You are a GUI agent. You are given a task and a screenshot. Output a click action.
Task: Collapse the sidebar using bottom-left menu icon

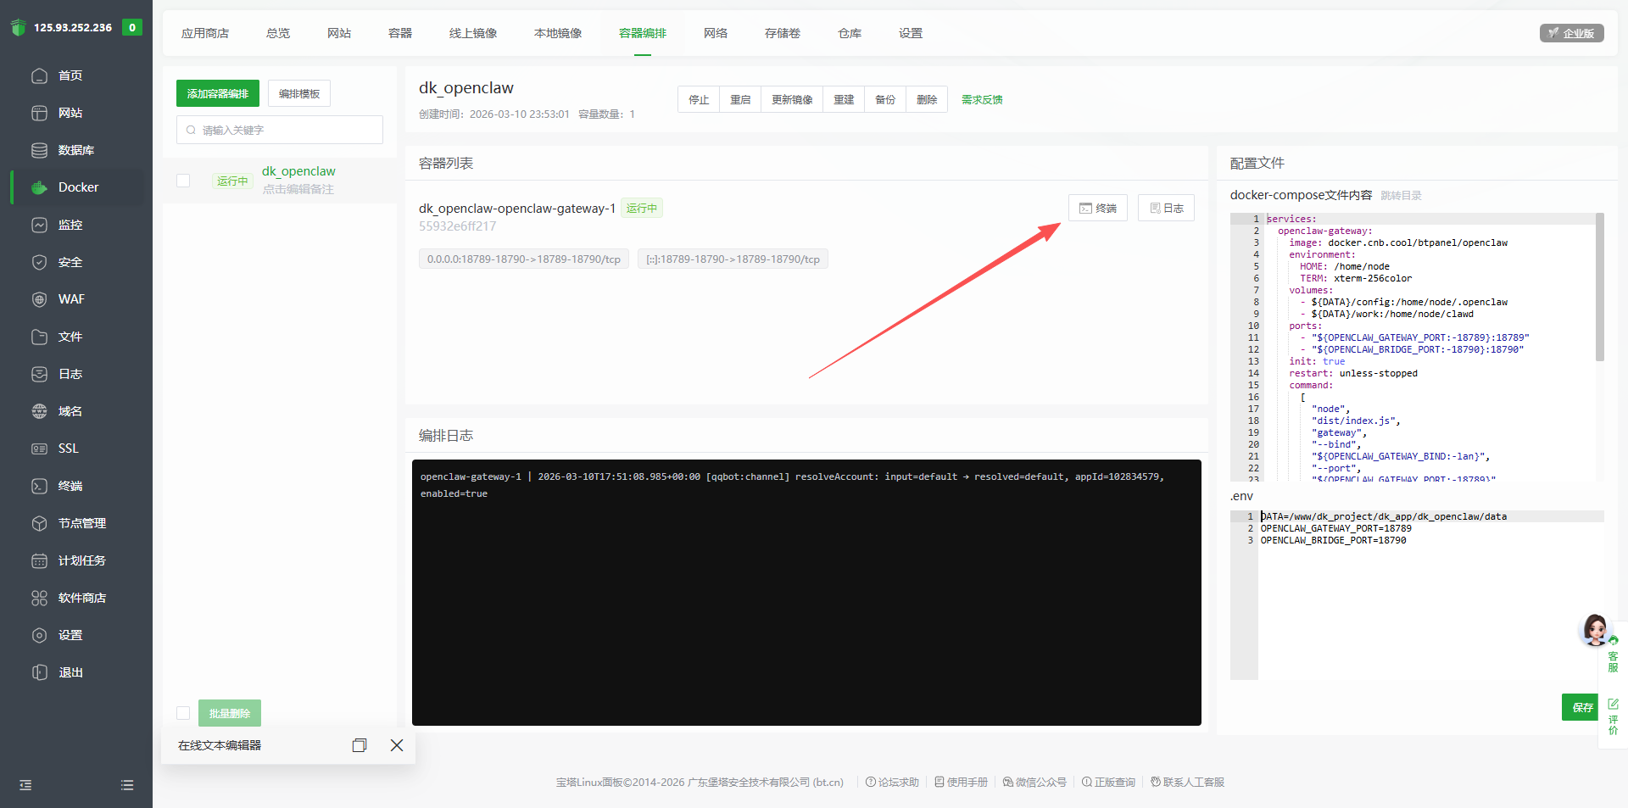click(x=25, y=785)
